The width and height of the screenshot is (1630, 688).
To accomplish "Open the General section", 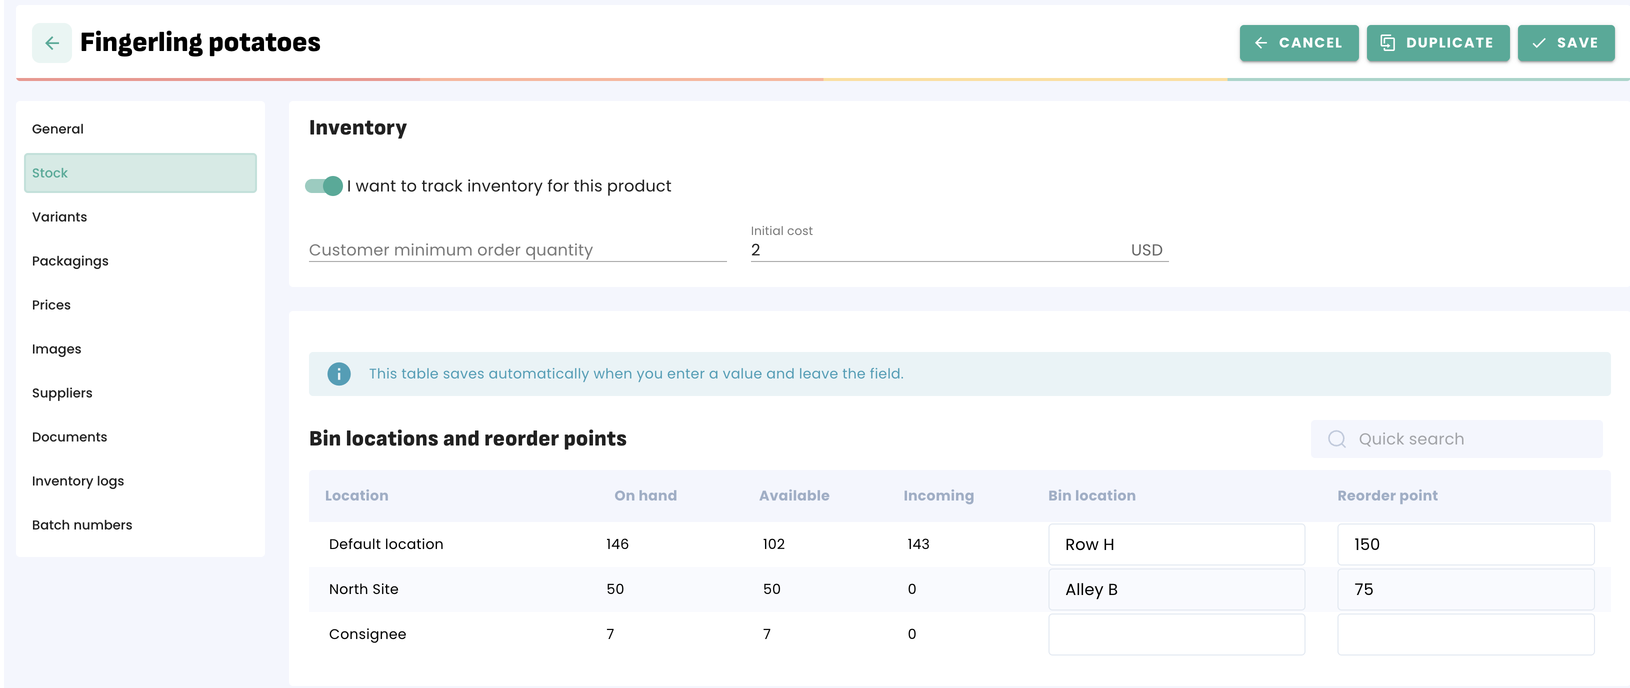I will (x=57, y=129).
